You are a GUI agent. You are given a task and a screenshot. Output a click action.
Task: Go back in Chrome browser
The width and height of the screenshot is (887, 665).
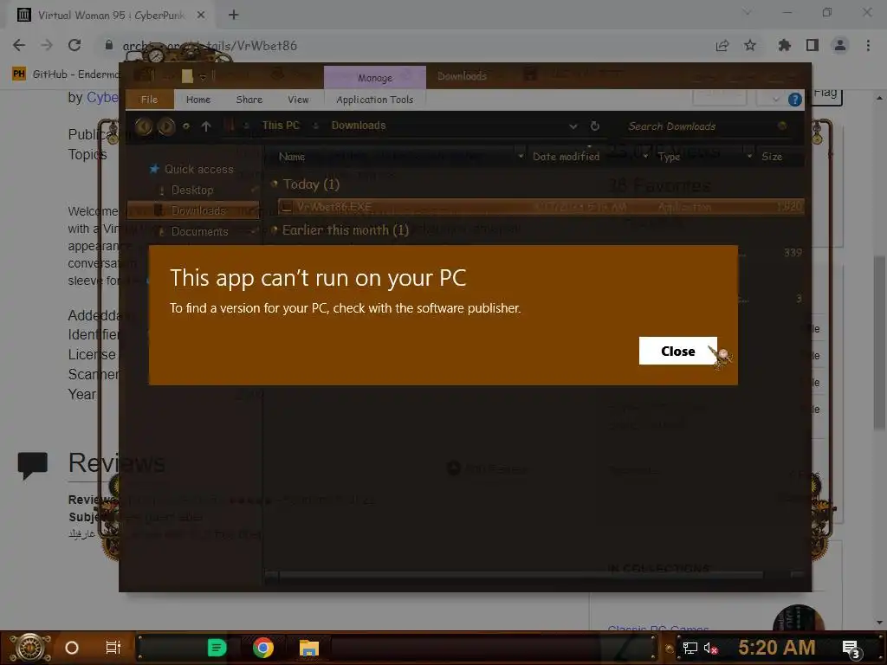click(x=19, y=45)
